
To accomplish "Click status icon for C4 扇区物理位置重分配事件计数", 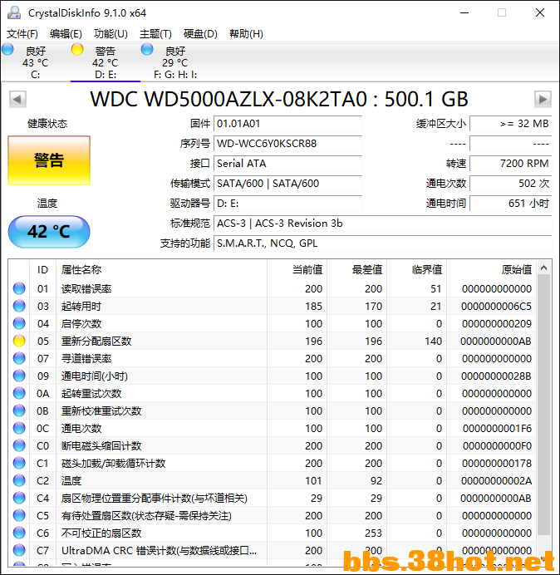I will click(x=19, y=498).
